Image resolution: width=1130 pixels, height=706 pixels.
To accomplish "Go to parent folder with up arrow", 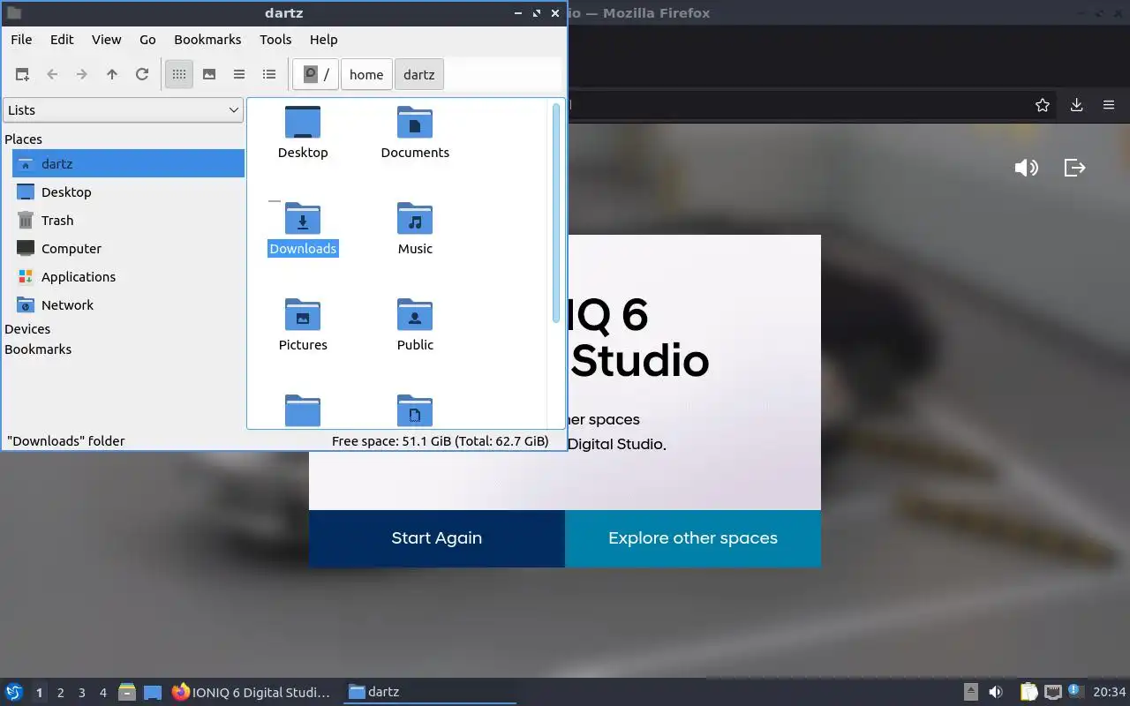I will pyautogui.click(x=112, y=75).
